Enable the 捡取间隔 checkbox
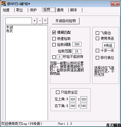The width and height of the screenshot is (121, 127). 54,45
